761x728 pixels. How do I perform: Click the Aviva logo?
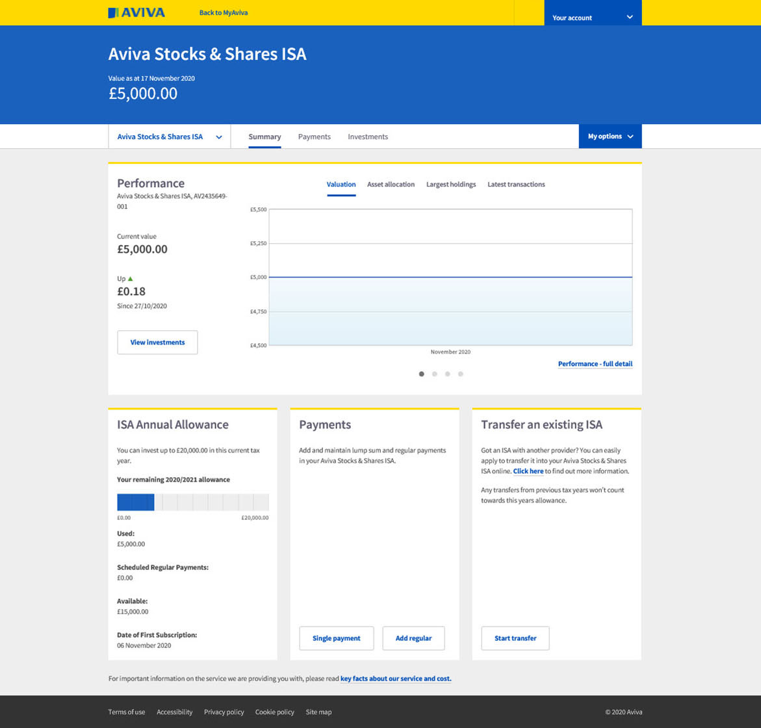[136, 12]
